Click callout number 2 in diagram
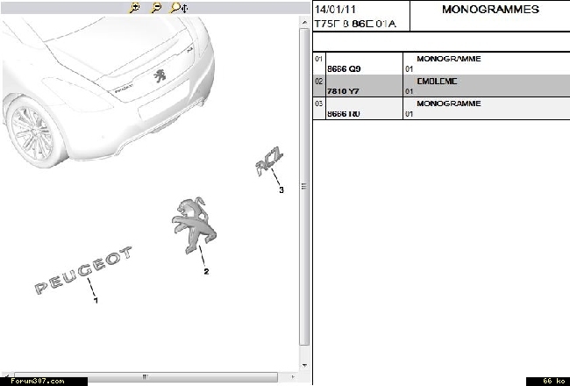This screenshot has width=570, height=386. click(x=206, y=272)
